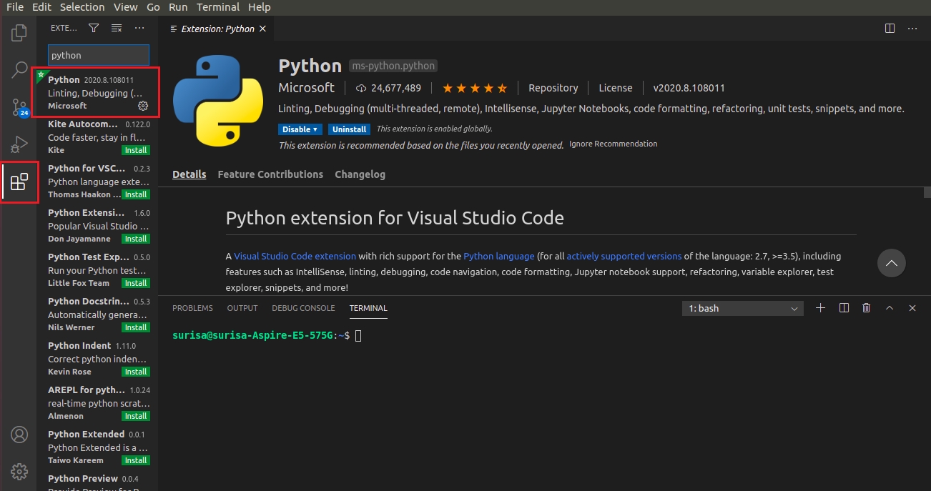
Task: Install Python Indent by Kevin Rose
Action: (x=135, y=372)
